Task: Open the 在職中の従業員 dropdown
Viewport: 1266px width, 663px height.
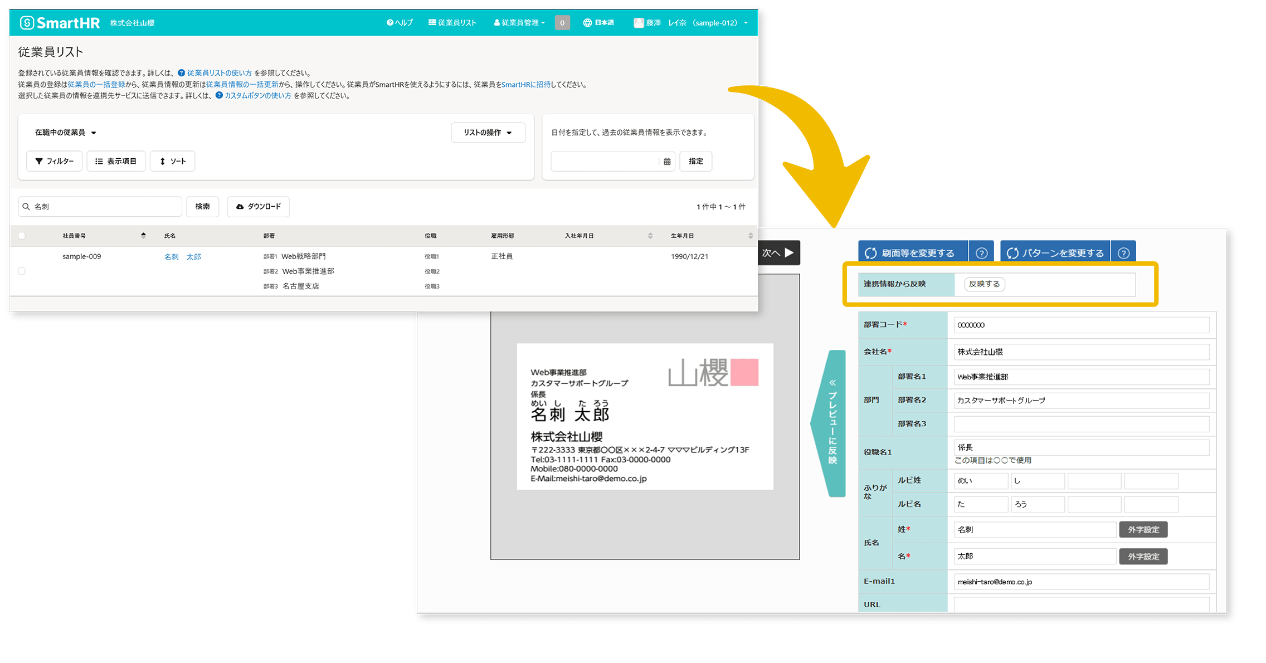Action: [65, 133]
